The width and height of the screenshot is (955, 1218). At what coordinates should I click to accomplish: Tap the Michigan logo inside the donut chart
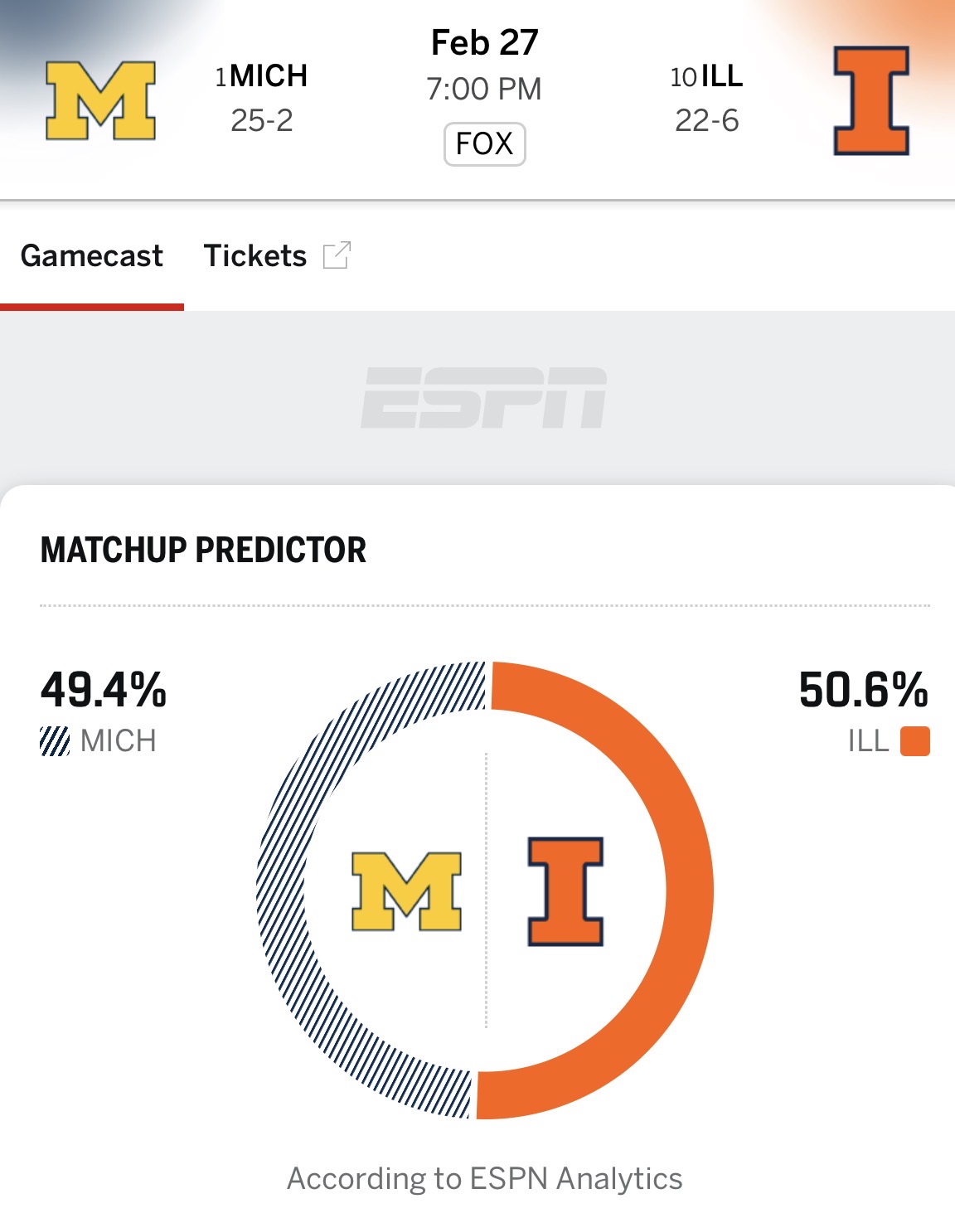pos(406,891)
